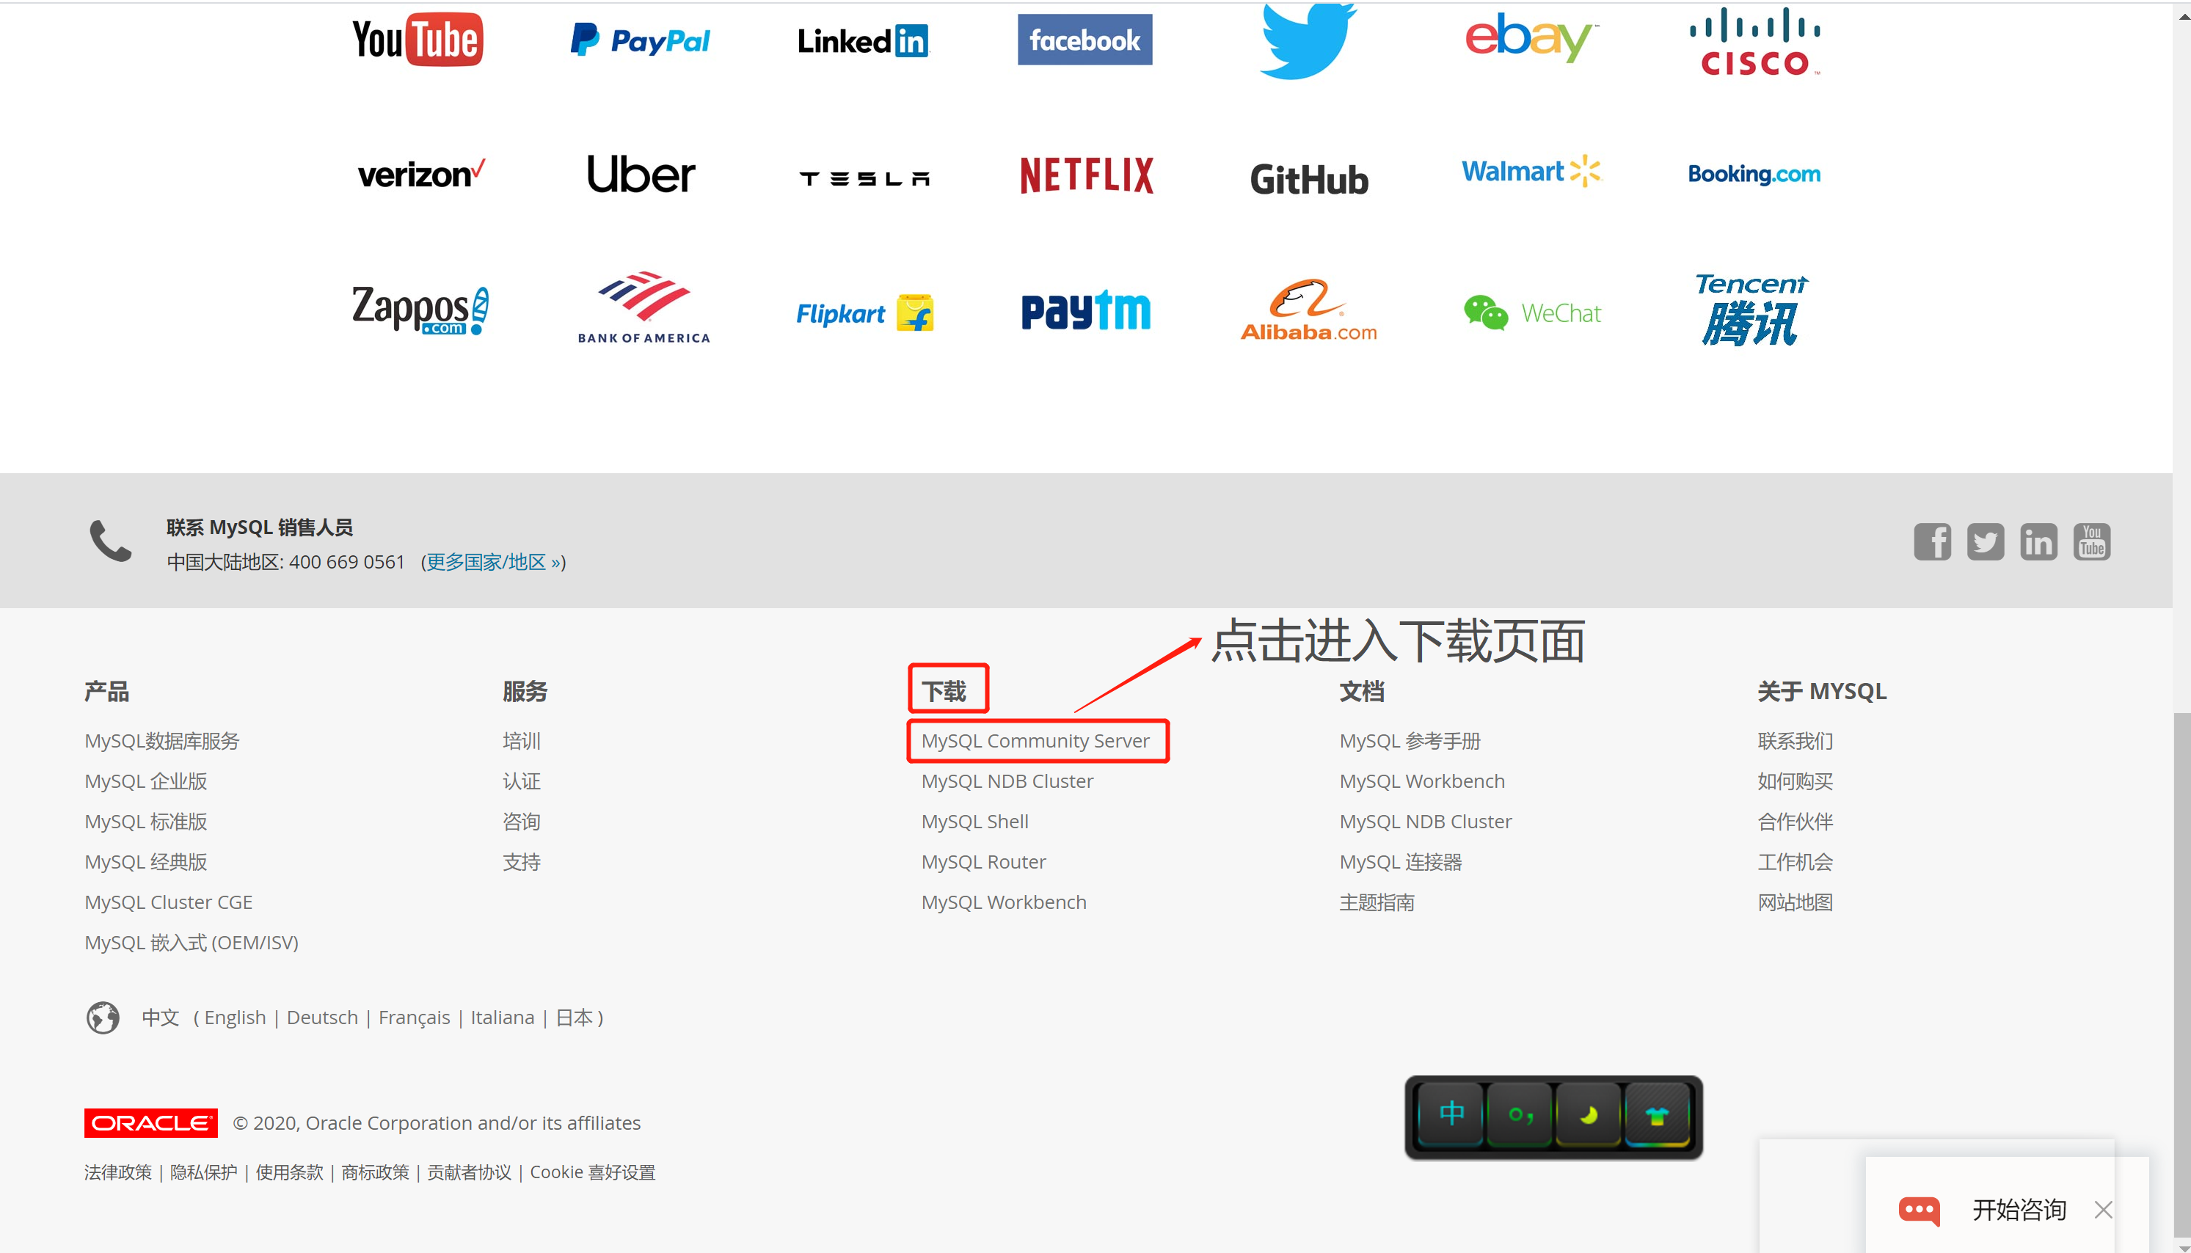Switch language to English
This screenshot has width=2191, height=1253.
pyautogui.click(x=235, y=1018)
